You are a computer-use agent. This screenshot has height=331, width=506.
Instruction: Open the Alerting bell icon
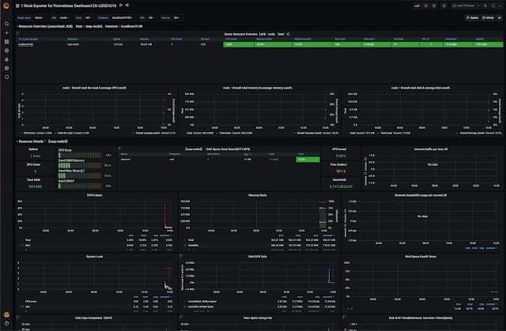(6, 59)
